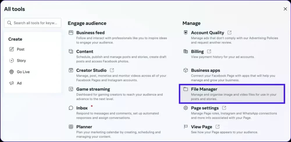Viewport: 291px width, 142px height.
Task: Click the Billing receipt icon
Action: tap(185, 52)
